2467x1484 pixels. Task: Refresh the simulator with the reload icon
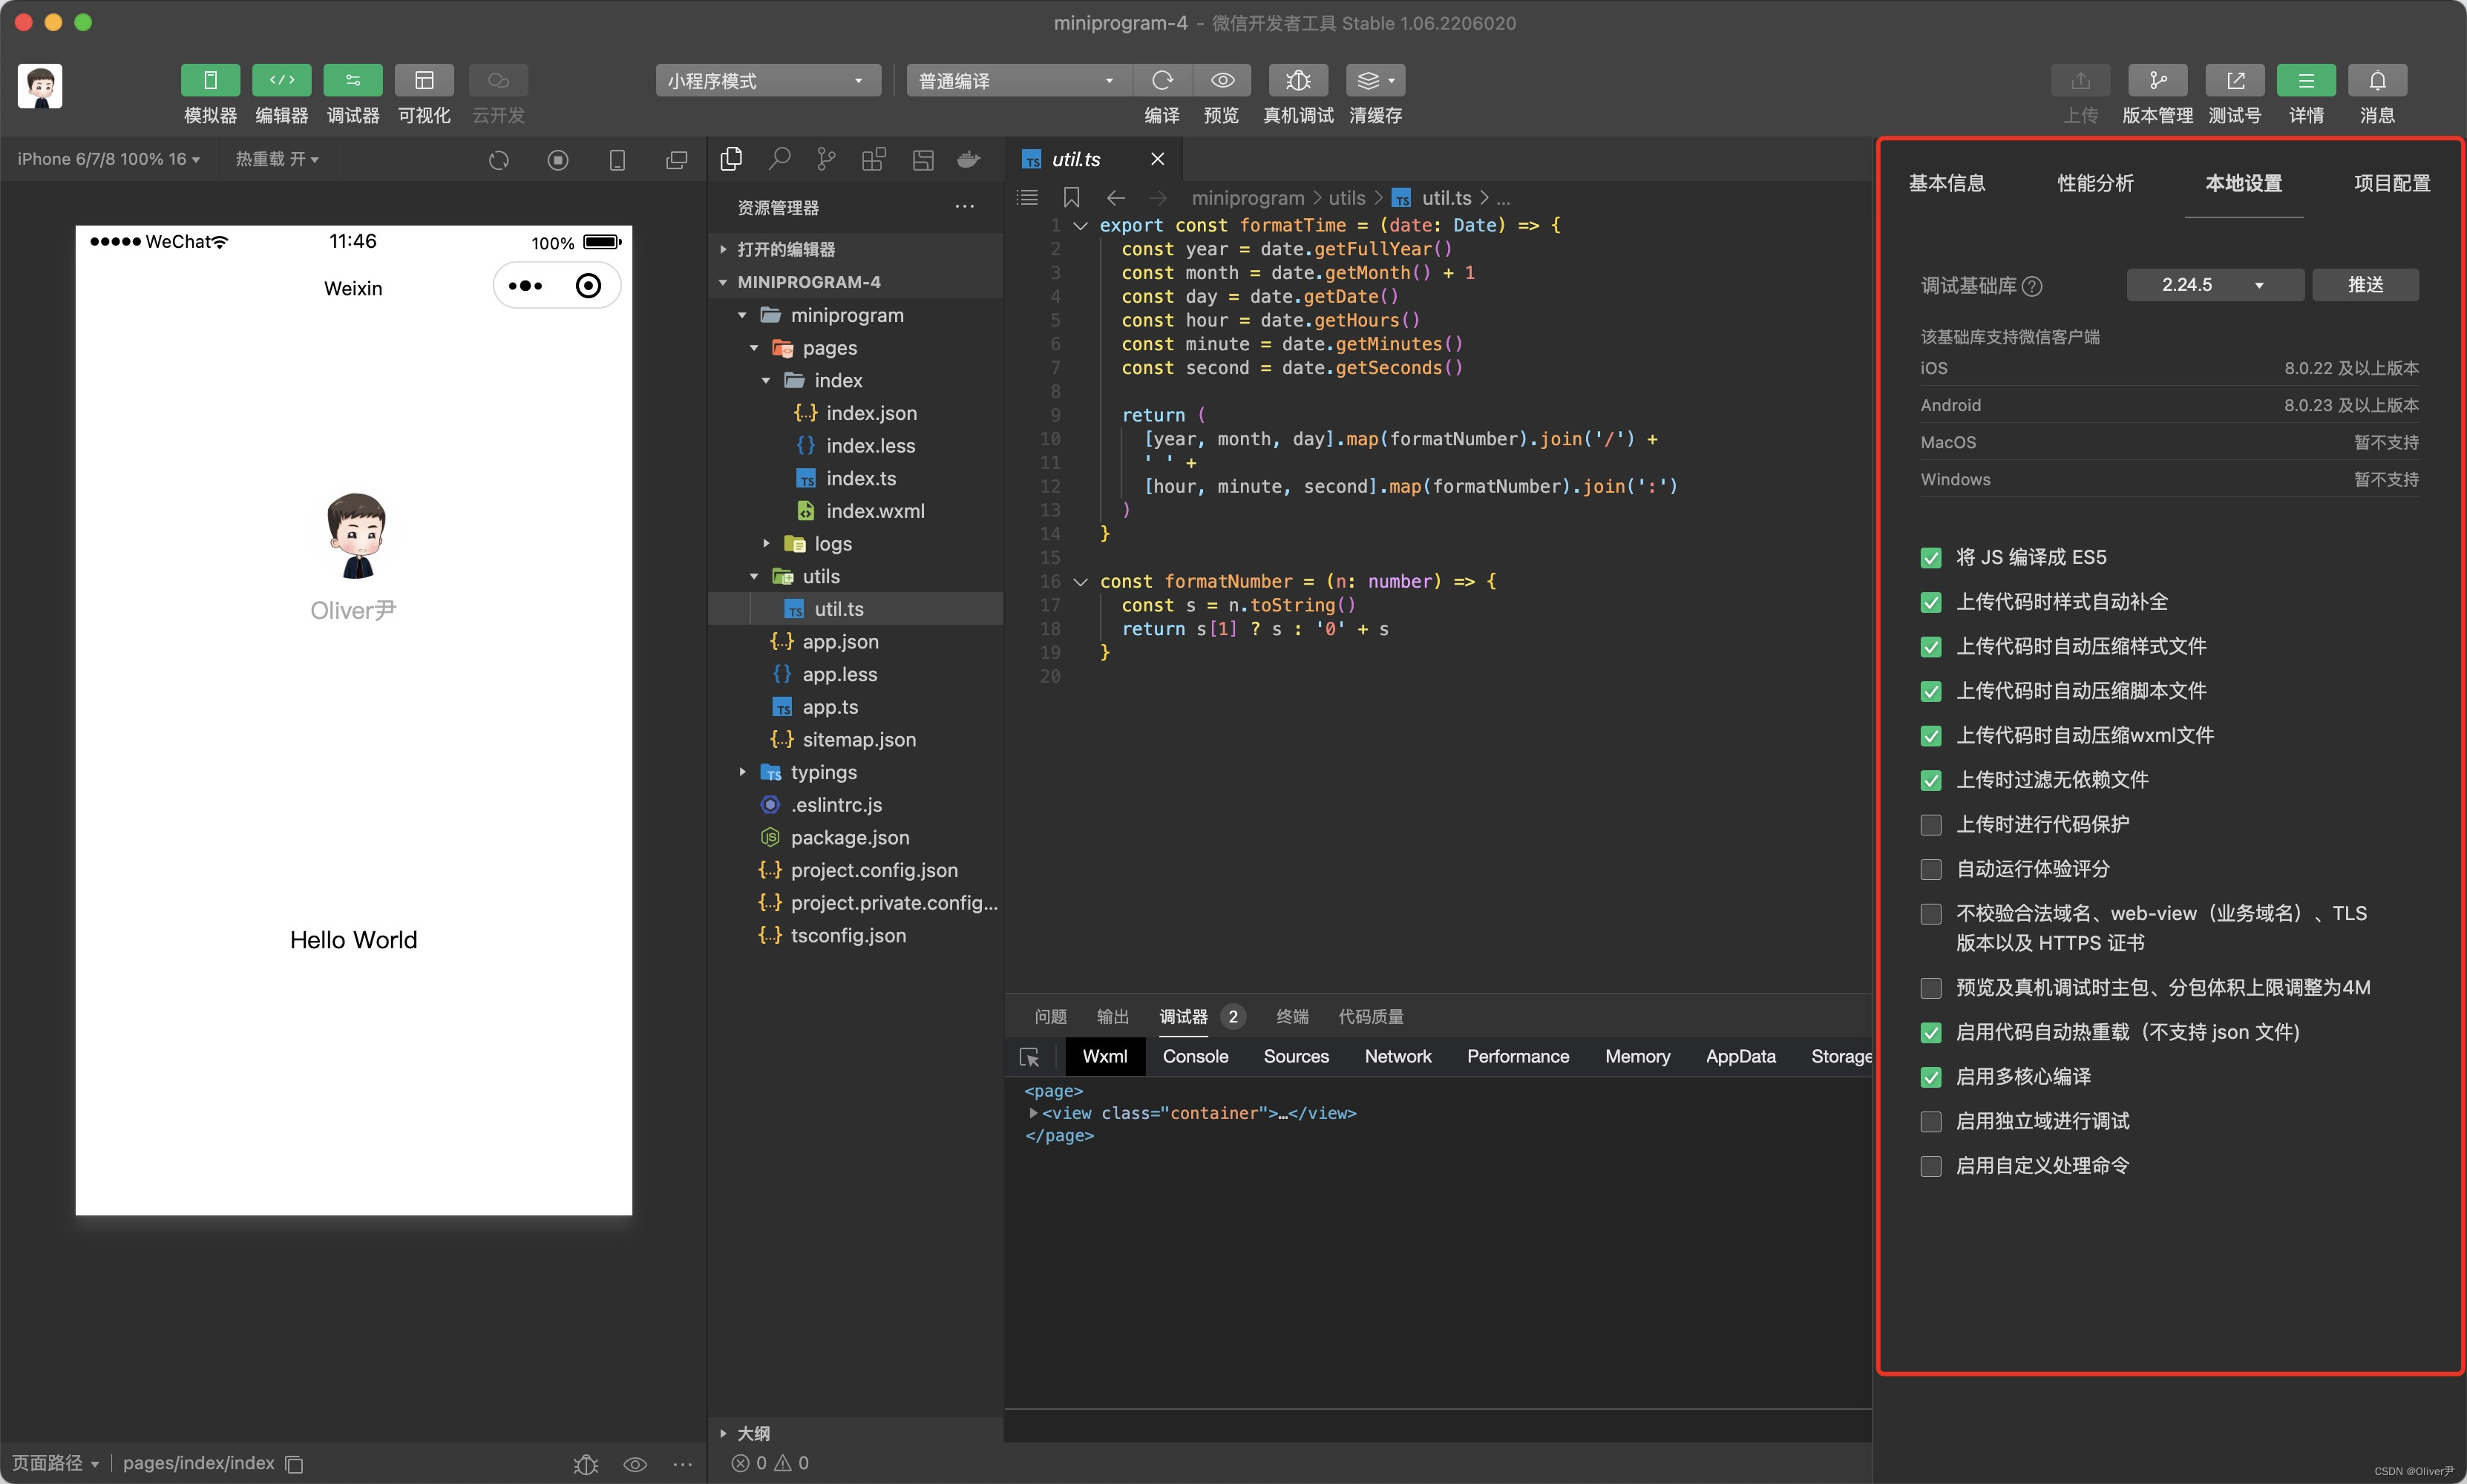[x=499, y=160]
